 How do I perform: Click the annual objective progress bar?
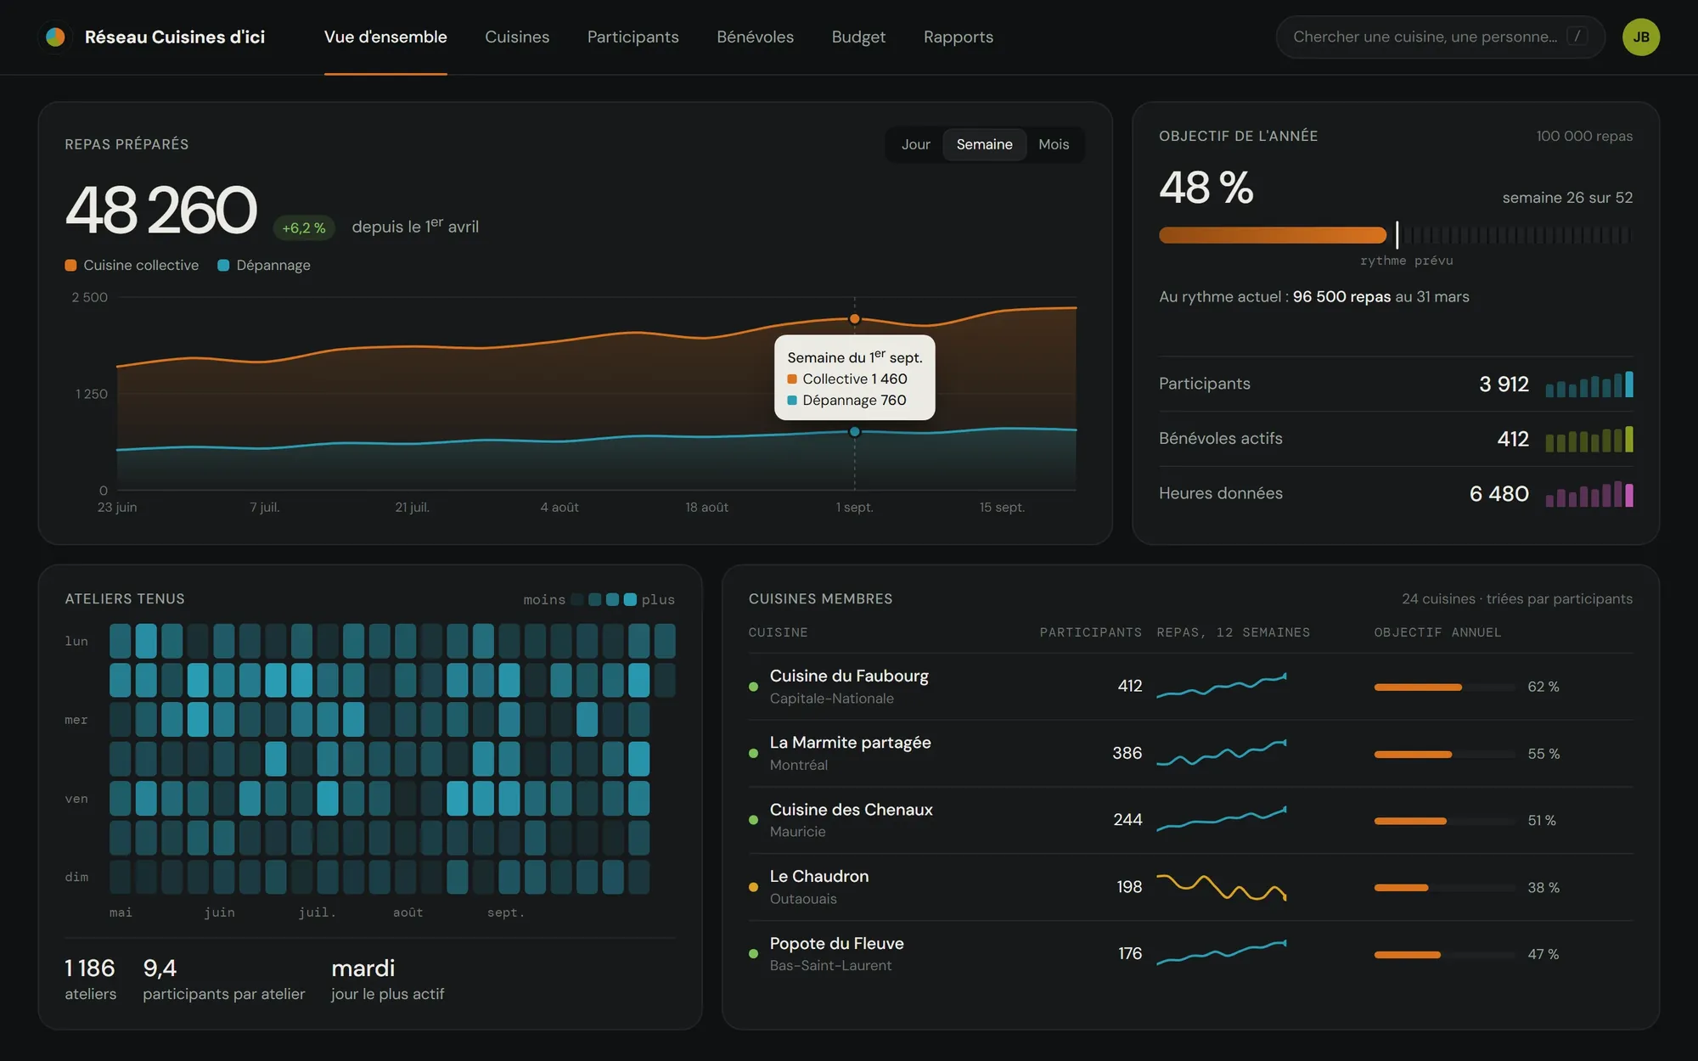[1395, 235]
